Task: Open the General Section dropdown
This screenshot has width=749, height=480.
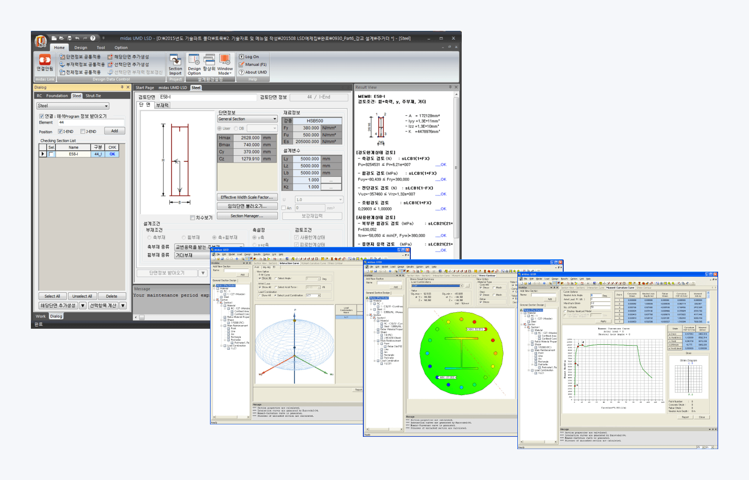Action: coord(274,119)
